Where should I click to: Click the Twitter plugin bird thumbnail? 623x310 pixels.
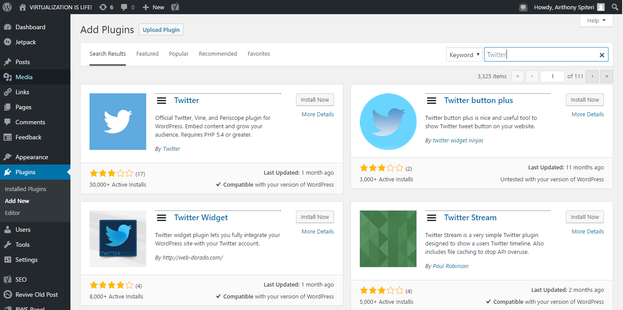[118, 122]
